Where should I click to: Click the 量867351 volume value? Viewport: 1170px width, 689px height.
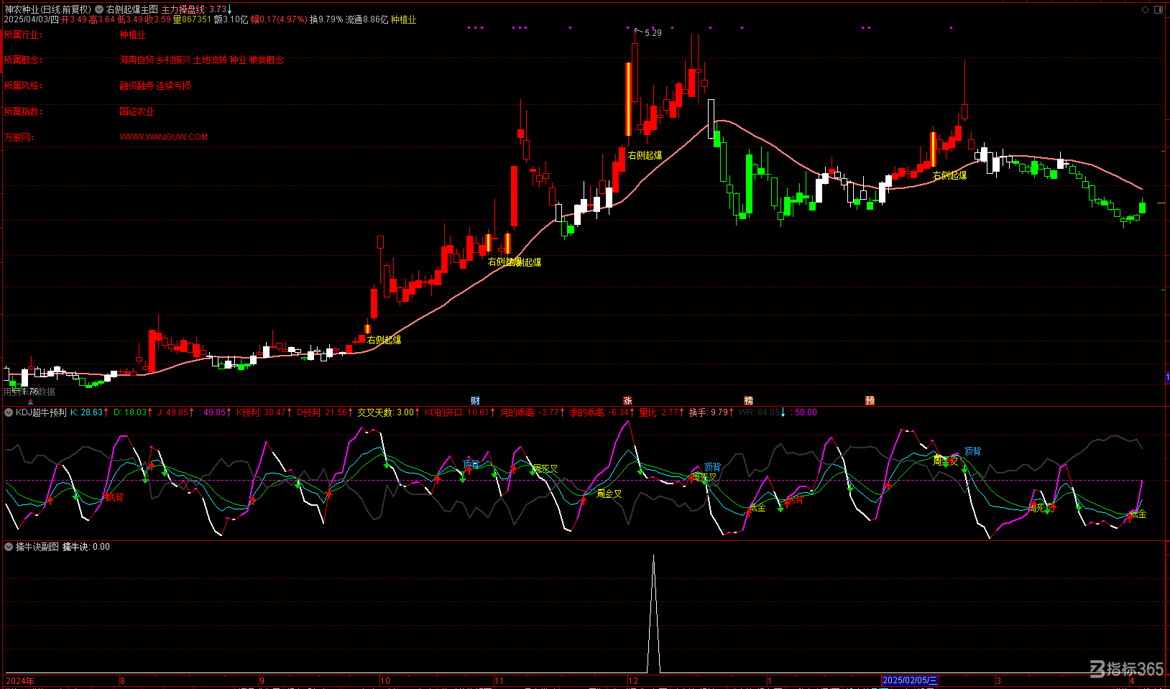click(192, 19)
